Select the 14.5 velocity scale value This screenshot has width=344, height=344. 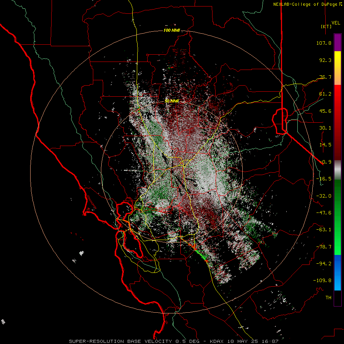325,145
